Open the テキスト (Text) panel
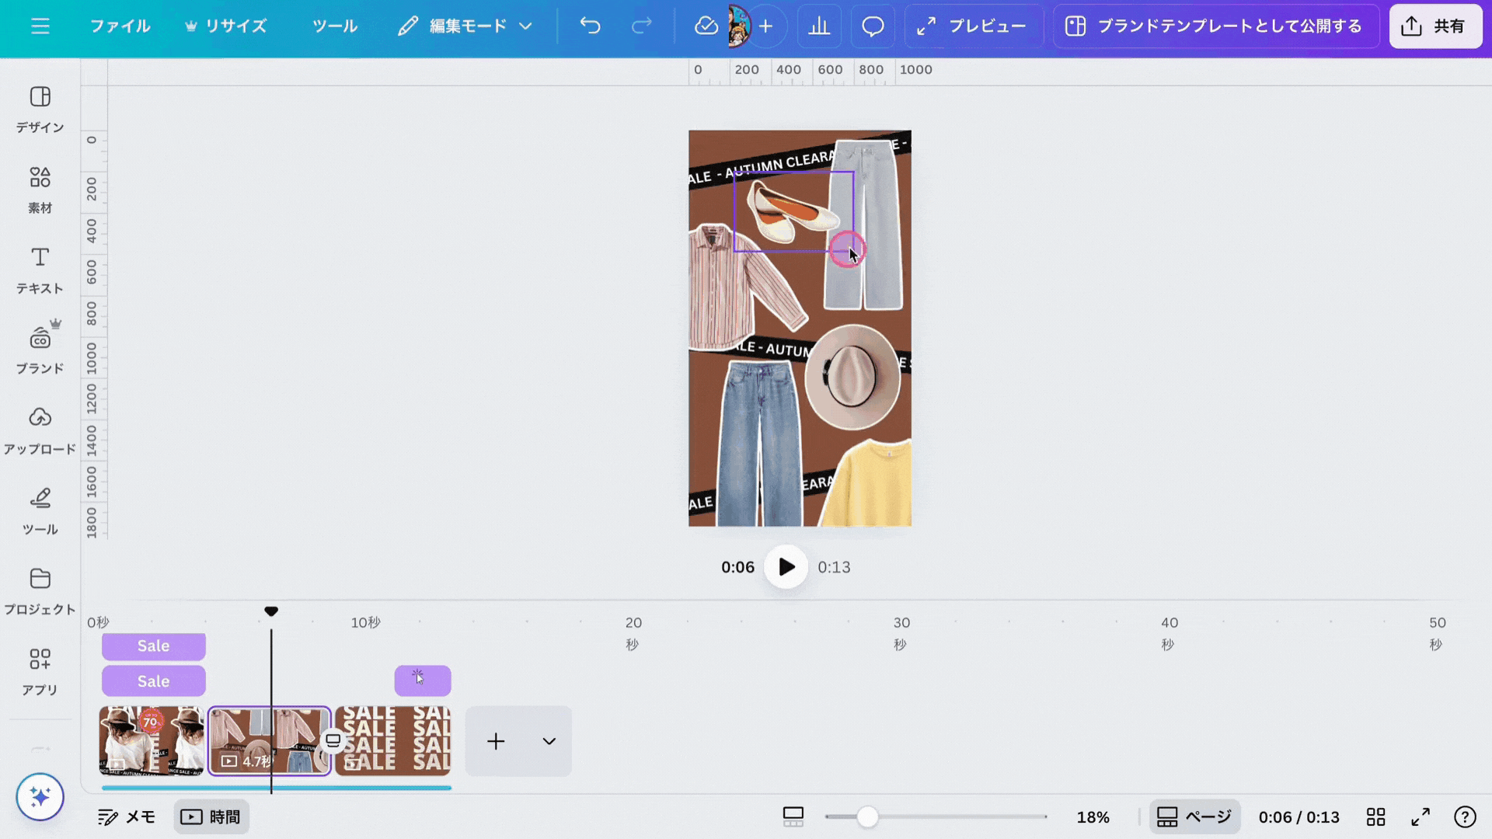 tap(40, 270)
